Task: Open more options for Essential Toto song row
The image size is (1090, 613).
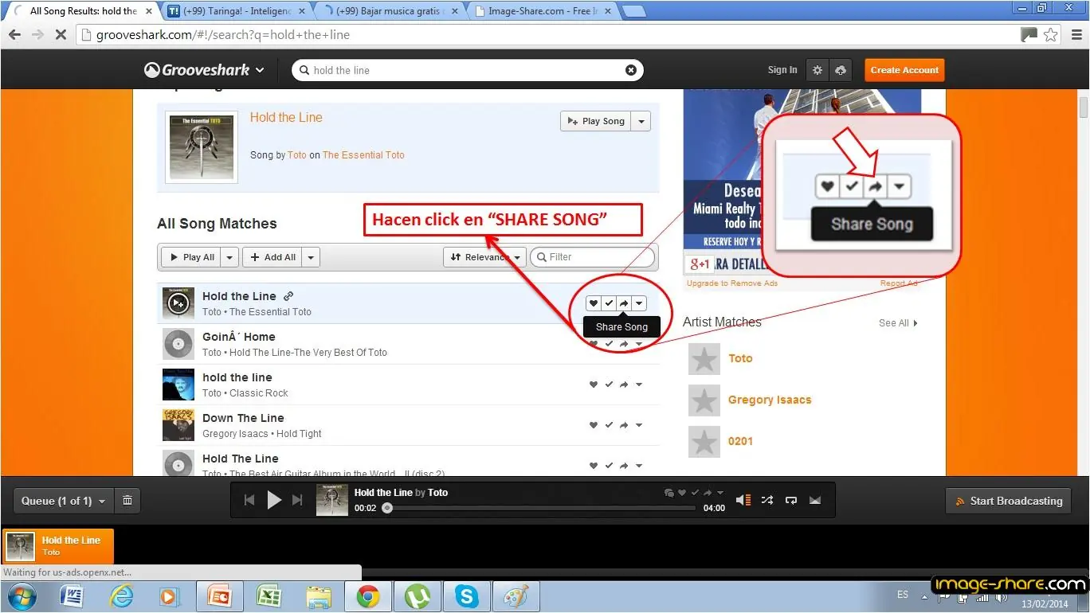Action: click(639, 303)
